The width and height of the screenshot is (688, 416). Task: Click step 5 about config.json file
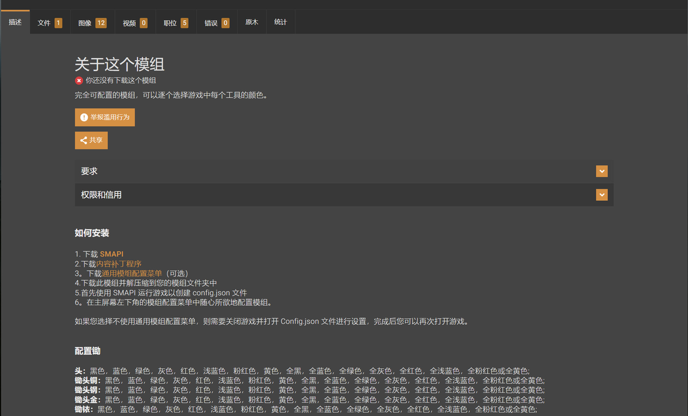pyautogui.click(x=160, y=293)
